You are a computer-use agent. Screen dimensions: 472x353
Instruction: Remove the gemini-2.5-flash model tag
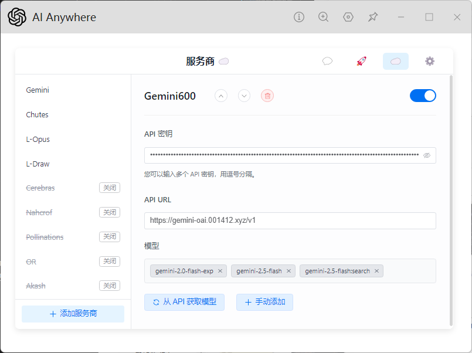[x=288, y=271]
